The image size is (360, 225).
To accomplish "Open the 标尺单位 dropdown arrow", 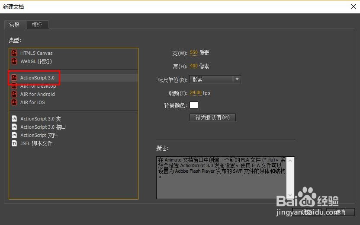I will (x=237, y=79).
